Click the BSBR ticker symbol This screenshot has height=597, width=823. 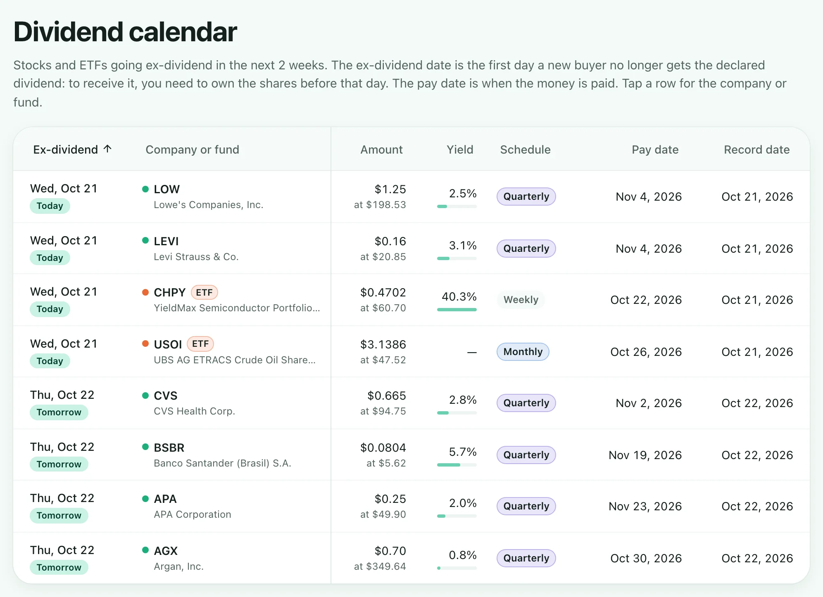(x=169, y=448)
